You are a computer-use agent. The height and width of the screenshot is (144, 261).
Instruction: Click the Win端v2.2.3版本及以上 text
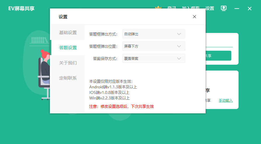pyautogui.click(x=109, y=98)
